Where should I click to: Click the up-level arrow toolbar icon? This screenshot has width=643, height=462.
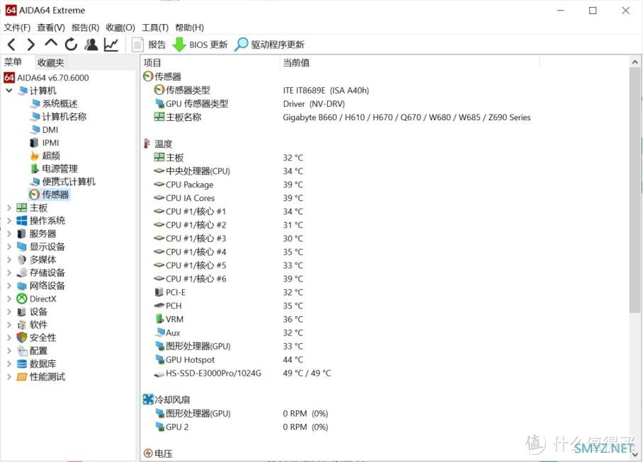(x=51, y=43)
